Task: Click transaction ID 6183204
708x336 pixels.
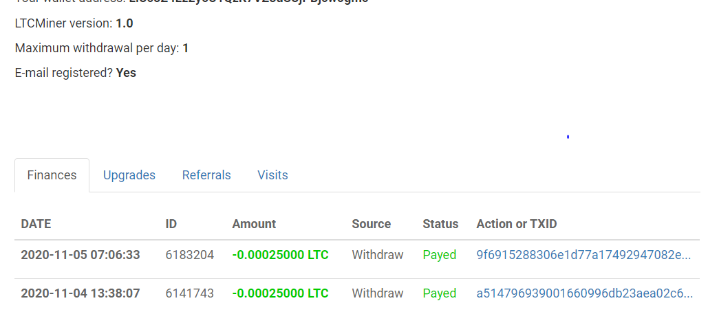Action: (x=190, y=255)
